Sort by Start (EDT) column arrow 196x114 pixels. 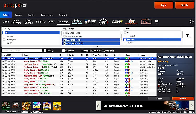pyautogui.click(x=21, y=55)
